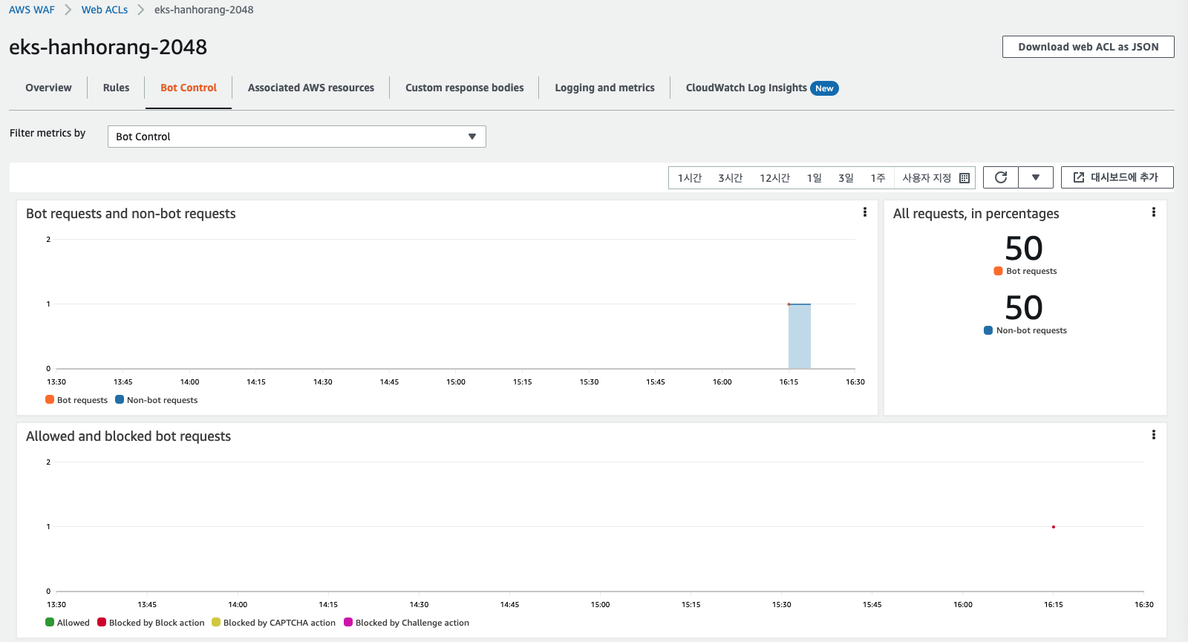
Task: Go to AWS WAF breadcrumb link
Action: pos(32,10)
